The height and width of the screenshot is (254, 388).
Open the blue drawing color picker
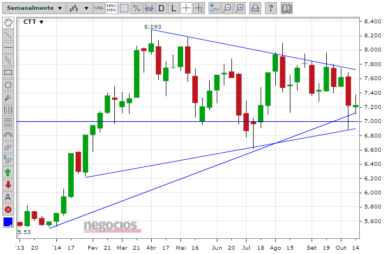pos(8,222)
